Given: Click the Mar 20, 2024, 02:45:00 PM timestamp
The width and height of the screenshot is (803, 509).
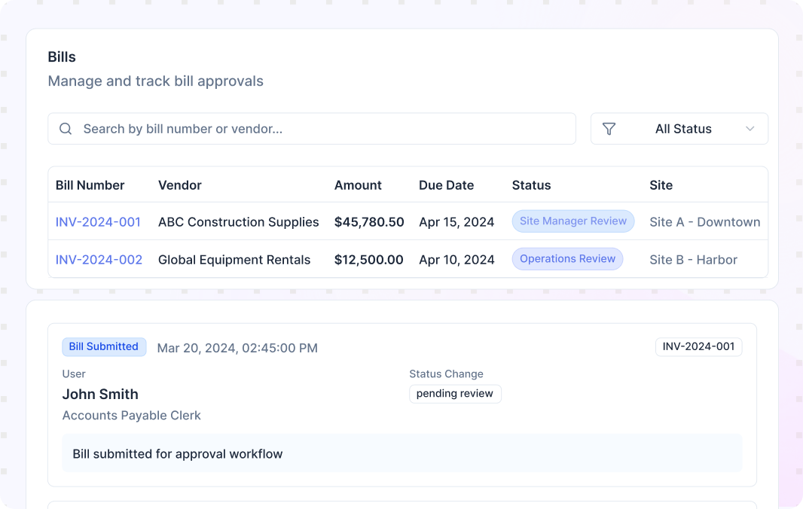Looking at the screenshot, I should coord(237,348).
